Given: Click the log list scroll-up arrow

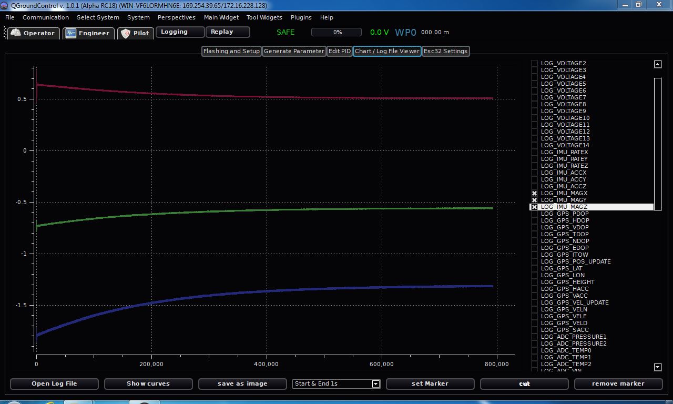Looking at the screenshot, I should click(657, 64).
